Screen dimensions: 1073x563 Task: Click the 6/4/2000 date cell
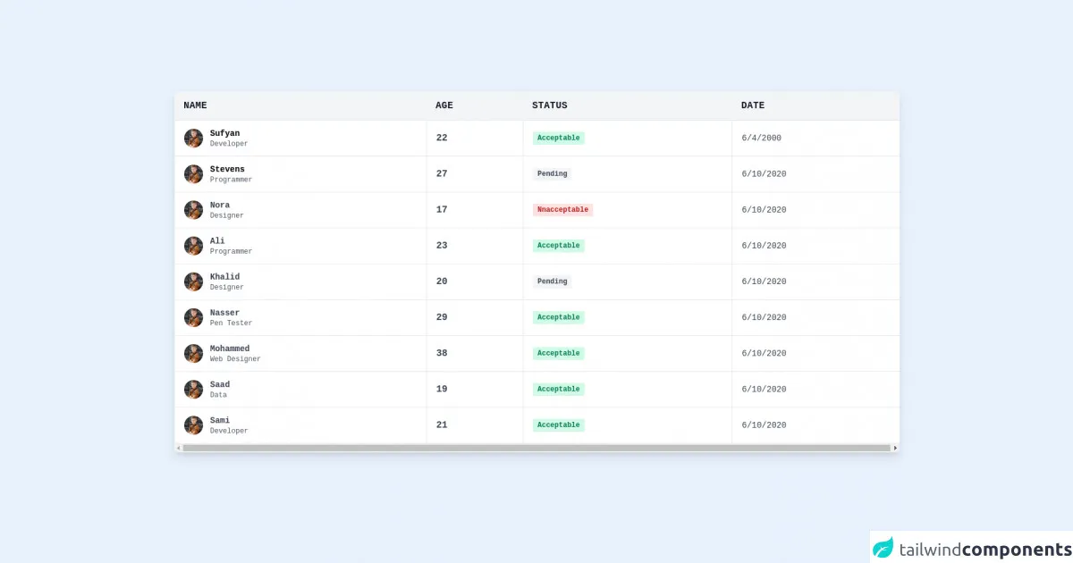(x=761, y=139)
